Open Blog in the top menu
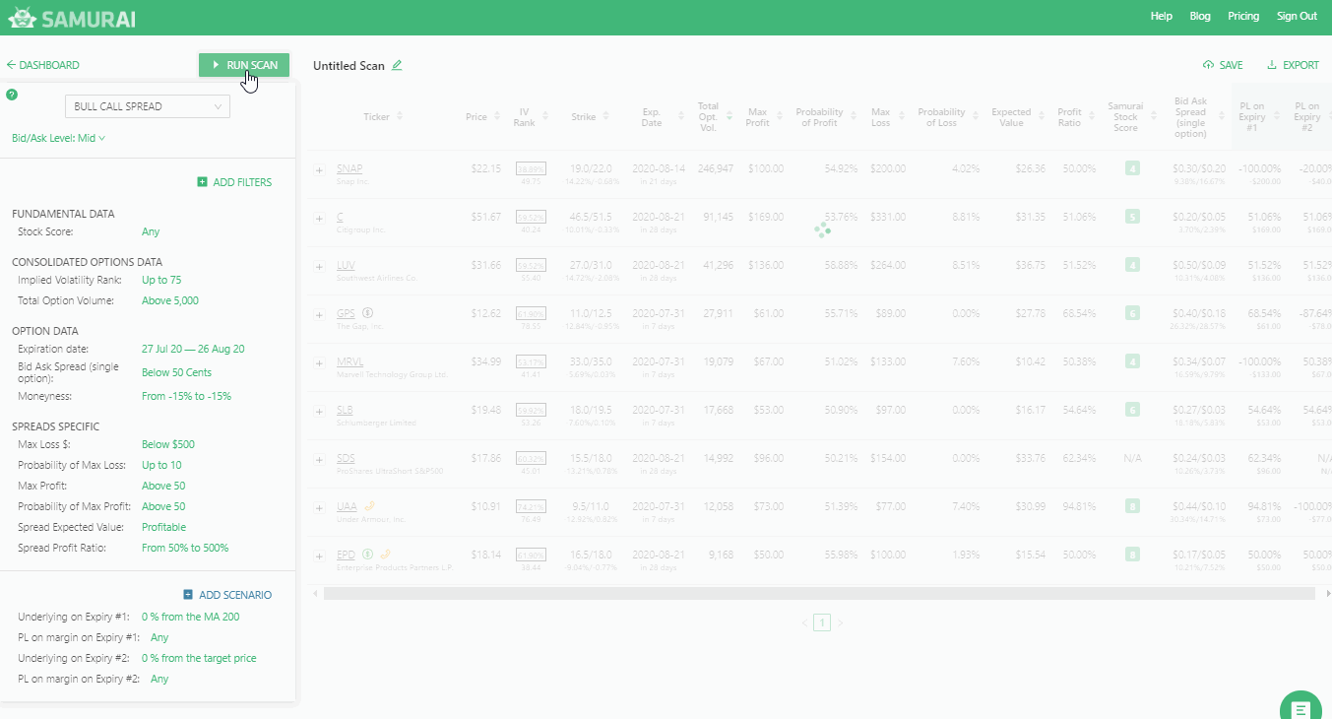 click(x=1200, y=16)
